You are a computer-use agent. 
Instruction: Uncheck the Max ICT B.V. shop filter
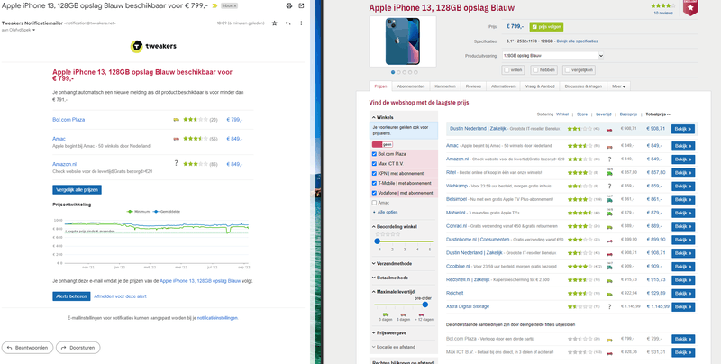click(x=374, y=164)
